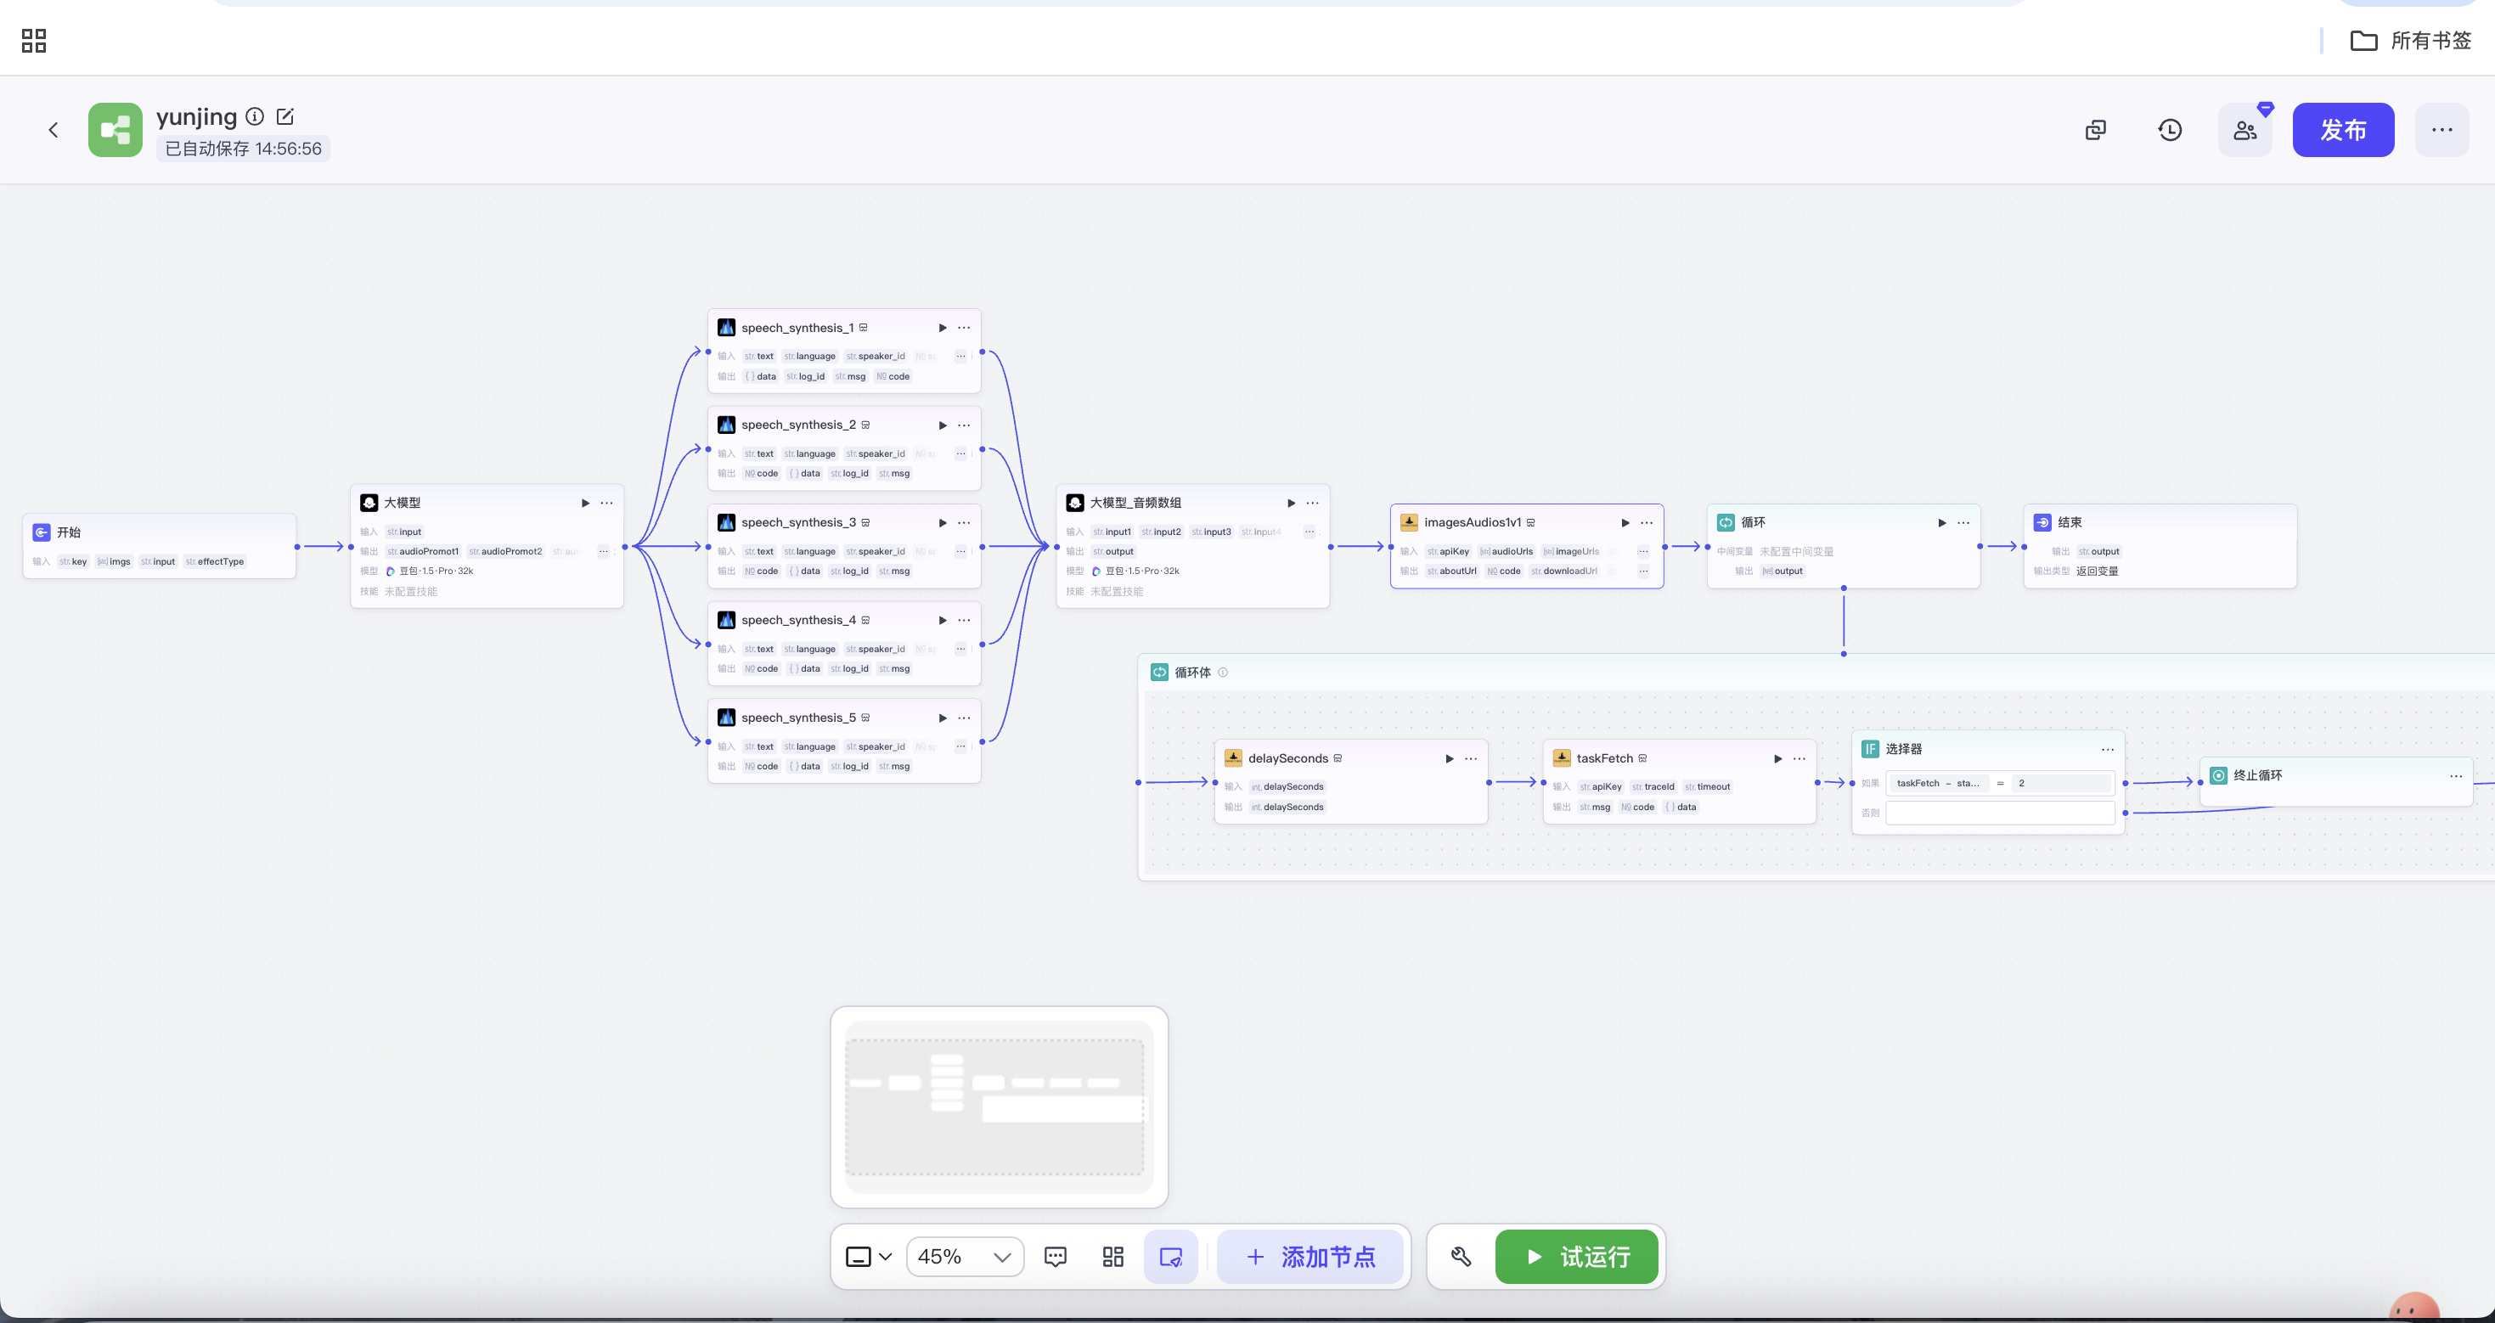2495x1323 pixels.
Task: Click 添加节点 add node button
Action: (1309, 1256)
